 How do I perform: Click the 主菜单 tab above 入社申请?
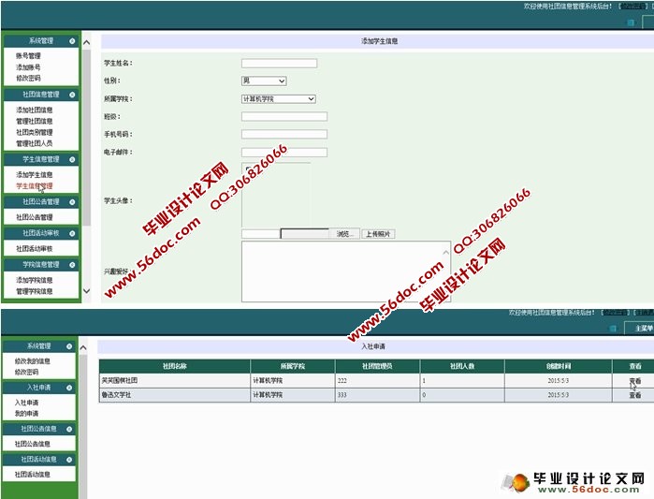[x=641, y=329]
